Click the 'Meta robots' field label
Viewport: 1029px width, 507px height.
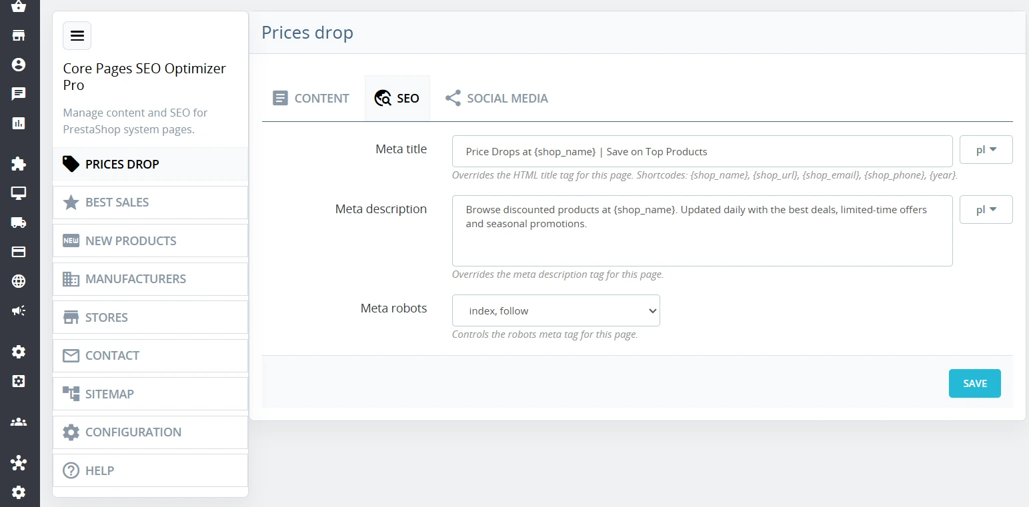point(393,308)
